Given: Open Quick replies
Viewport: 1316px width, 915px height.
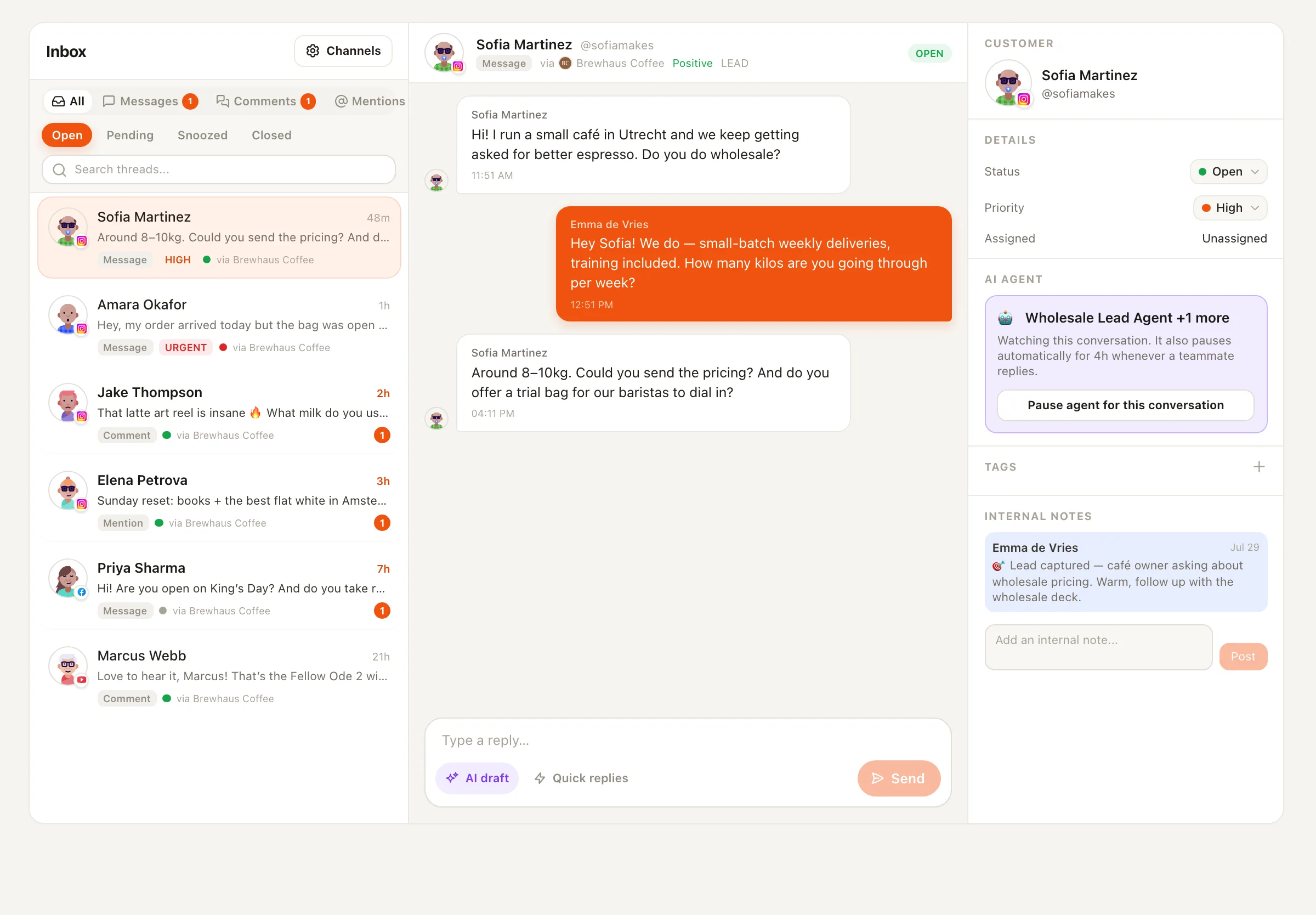Looking at the screenshot, I should click(582, 778).
